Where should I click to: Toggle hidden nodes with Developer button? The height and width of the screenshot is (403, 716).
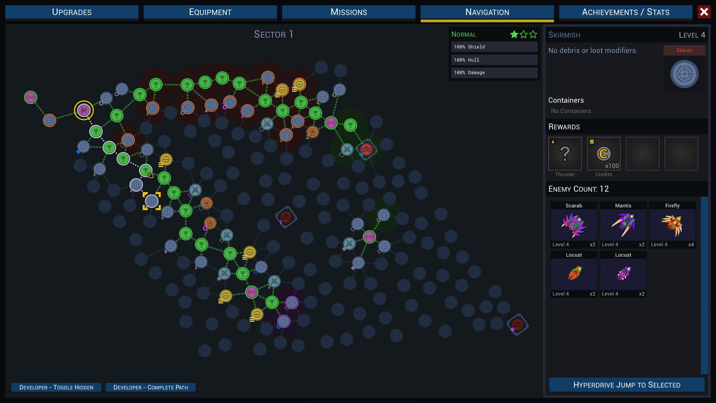(56, 387)
